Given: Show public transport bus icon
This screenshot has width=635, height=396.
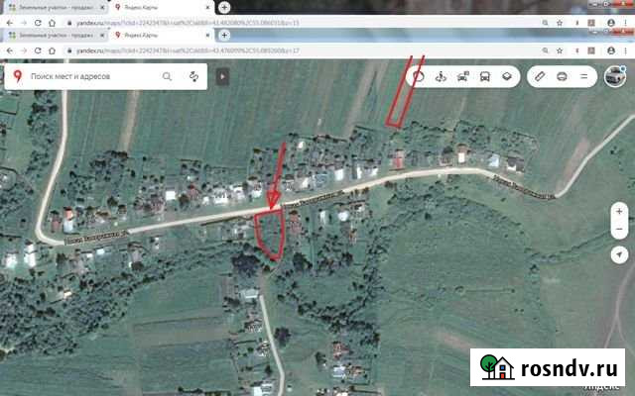Looking at the screenshot, I should pyautogui.click(x=484, y=76).
